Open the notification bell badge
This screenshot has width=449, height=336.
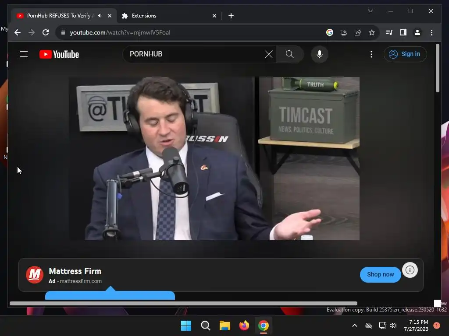(436, 325)
